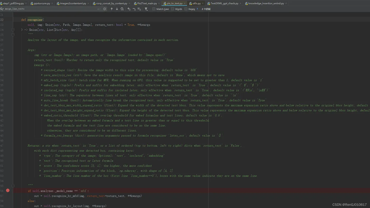Toggle the docstring end fold at line 55
370x208 pixels.
13,186
